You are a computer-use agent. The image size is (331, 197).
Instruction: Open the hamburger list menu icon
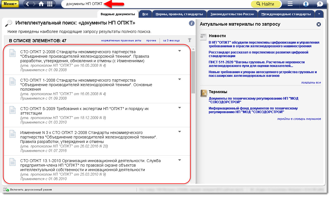click(x=290, y=4)
